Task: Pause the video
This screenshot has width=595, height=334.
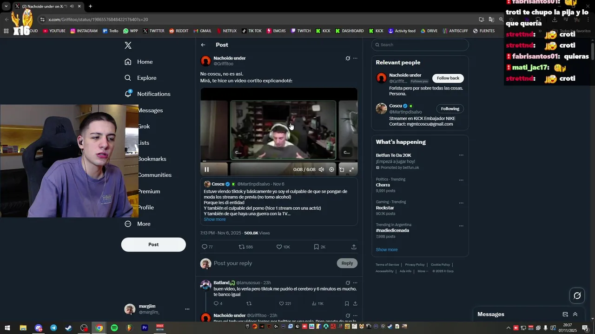Action: [207, 169]
